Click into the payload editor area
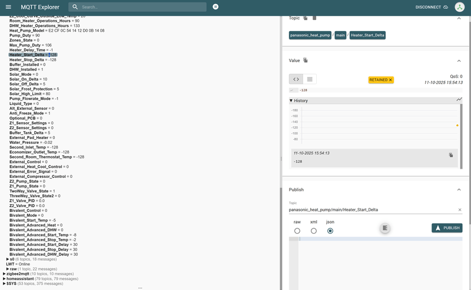This screenshot has height=290, width=471. point(380,263)
